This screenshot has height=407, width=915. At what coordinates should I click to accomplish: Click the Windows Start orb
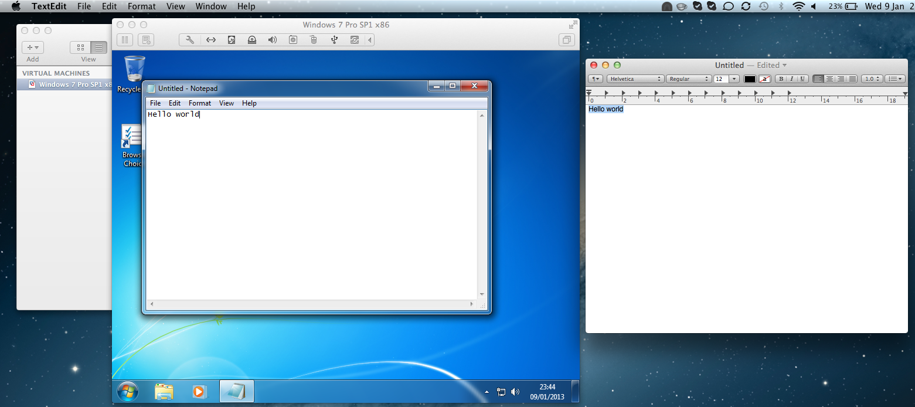click(x=128, y=391)
